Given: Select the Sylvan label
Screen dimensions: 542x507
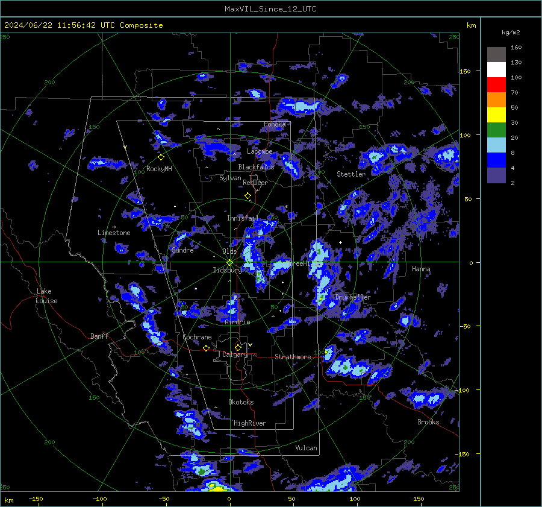Looking at the screenshot, I should point(230,178).
